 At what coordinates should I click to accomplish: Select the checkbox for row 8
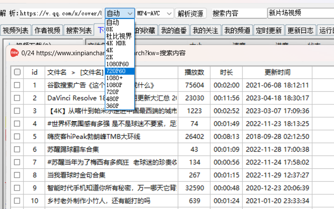[x=17, y=175]
